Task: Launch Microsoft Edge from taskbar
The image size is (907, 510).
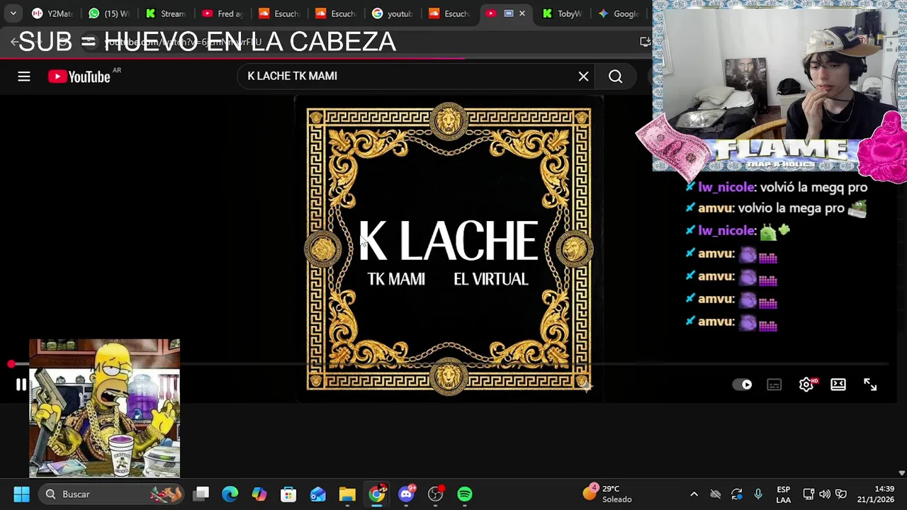Action: coord(230,494)
